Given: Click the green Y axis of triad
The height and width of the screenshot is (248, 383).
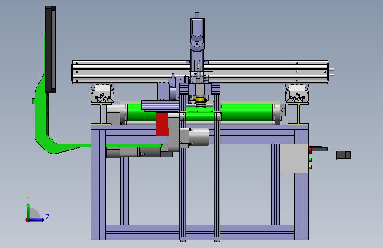Looking at the screenshot, I should pos(28,210).
